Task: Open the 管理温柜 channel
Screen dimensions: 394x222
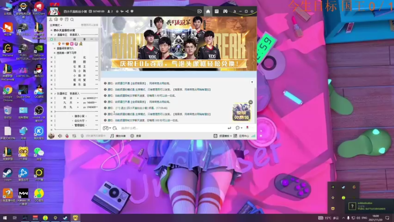Action: click(x=79, y=125)
